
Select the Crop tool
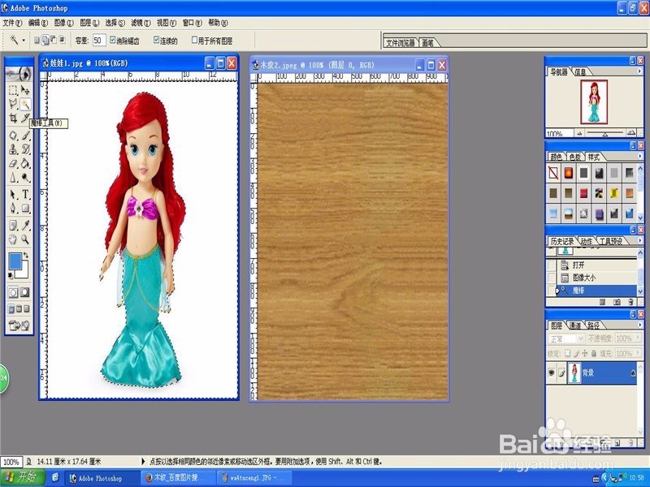coord(13,118)
